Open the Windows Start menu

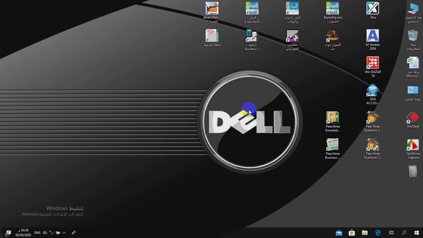[416, 233]
